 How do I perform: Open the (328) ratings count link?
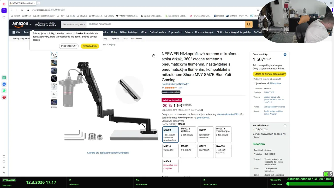pyautogui.click(x=180, y=88)
